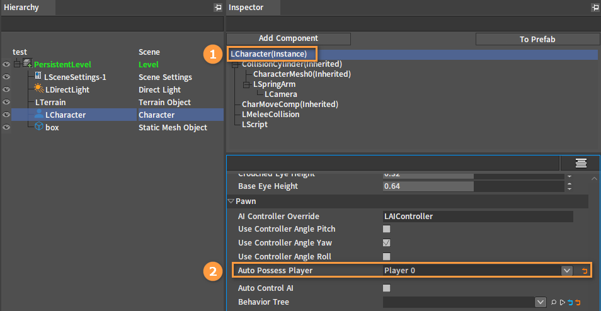Select PersistentLevel in the hierarchy
The height and width of the screenshot is (311, 601).
click(62, 64)
